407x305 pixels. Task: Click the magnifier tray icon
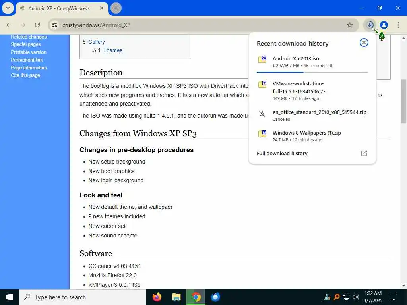[x=337, y=297]
